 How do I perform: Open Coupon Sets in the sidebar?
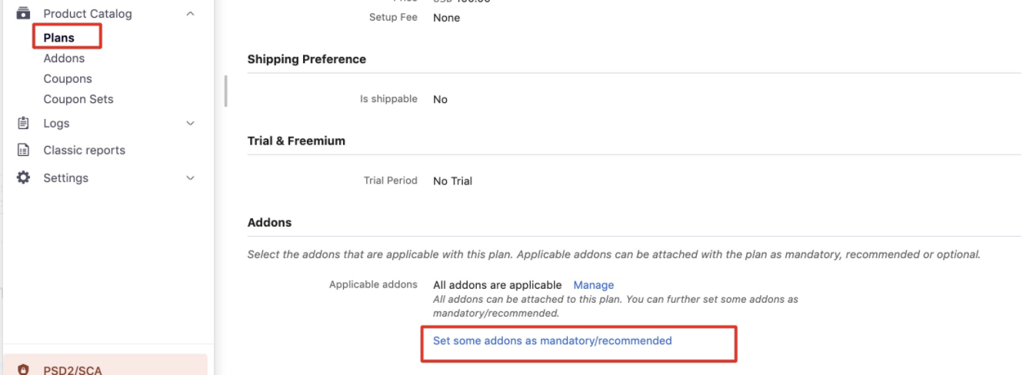tap(78, 99)
